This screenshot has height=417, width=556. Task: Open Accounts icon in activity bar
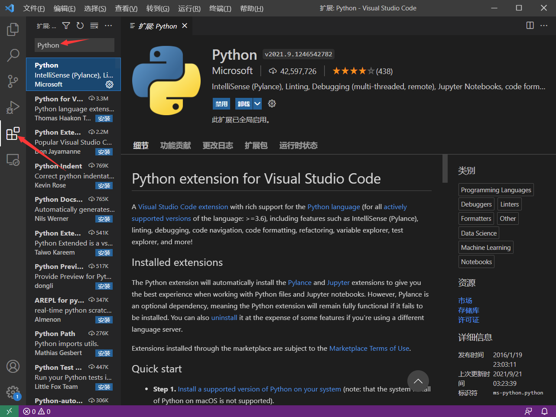click(13, 366)
